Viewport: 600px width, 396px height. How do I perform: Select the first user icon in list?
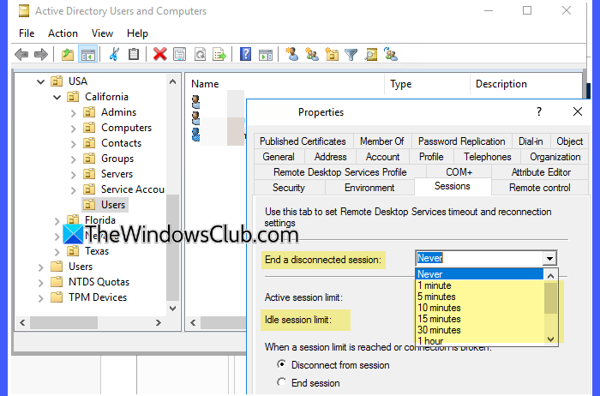point(196,101)
